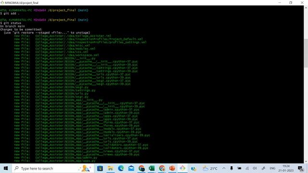This screenshot has width=308, height=173.
Task: Click the Project_Default.xml file line
Action: [78, 39]
